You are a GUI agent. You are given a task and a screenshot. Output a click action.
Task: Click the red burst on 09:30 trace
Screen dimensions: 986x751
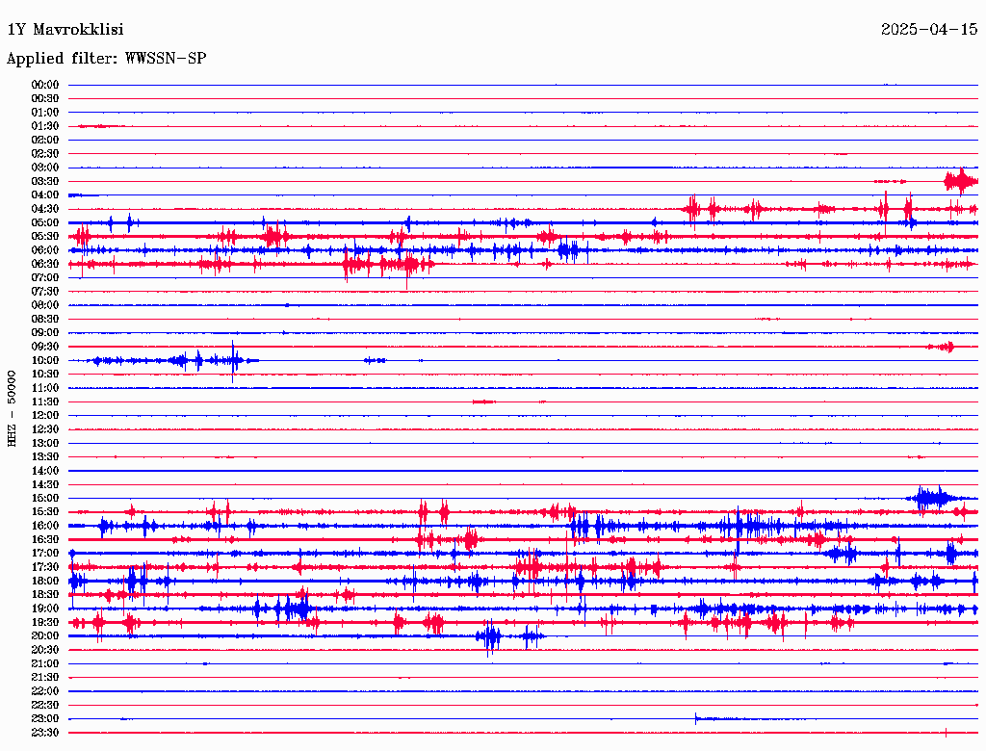click(x=943, y=347)
